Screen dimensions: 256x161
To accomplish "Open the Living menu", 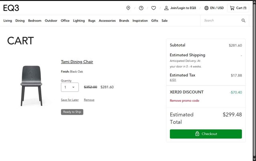I will 8,21.
